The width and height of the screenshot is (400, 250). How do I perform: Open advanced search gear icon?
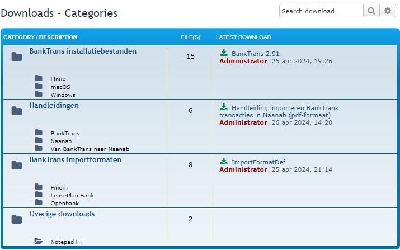pyautogui.click(x=387, y=11)
